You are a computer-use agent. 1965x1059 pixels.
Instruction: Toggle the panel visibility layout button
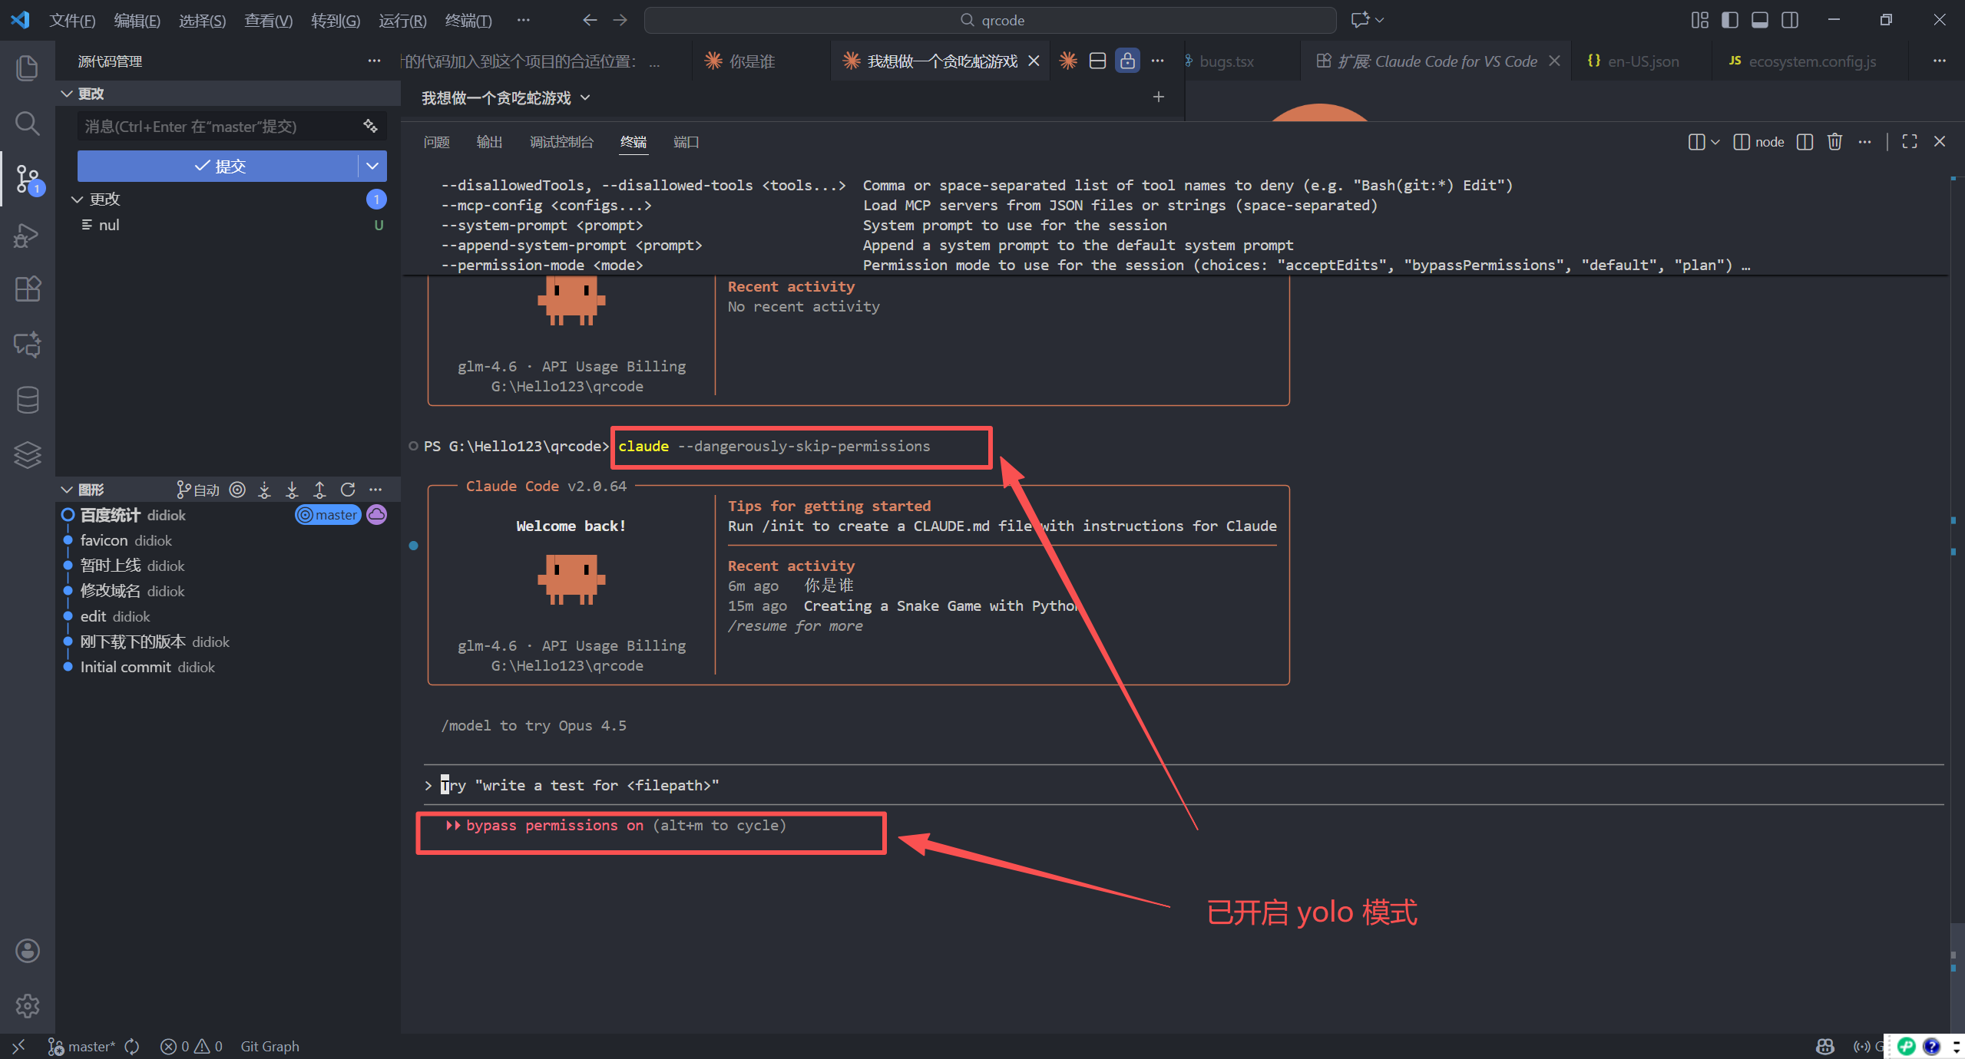[1759, 20]
